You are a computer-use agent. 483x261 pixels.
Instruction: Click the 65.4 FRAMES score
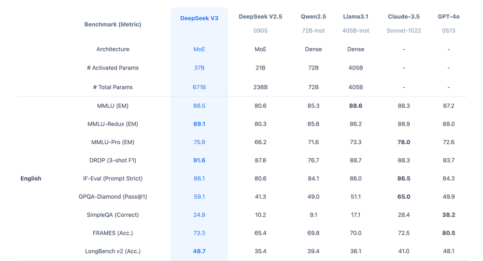tap(260, 233)
